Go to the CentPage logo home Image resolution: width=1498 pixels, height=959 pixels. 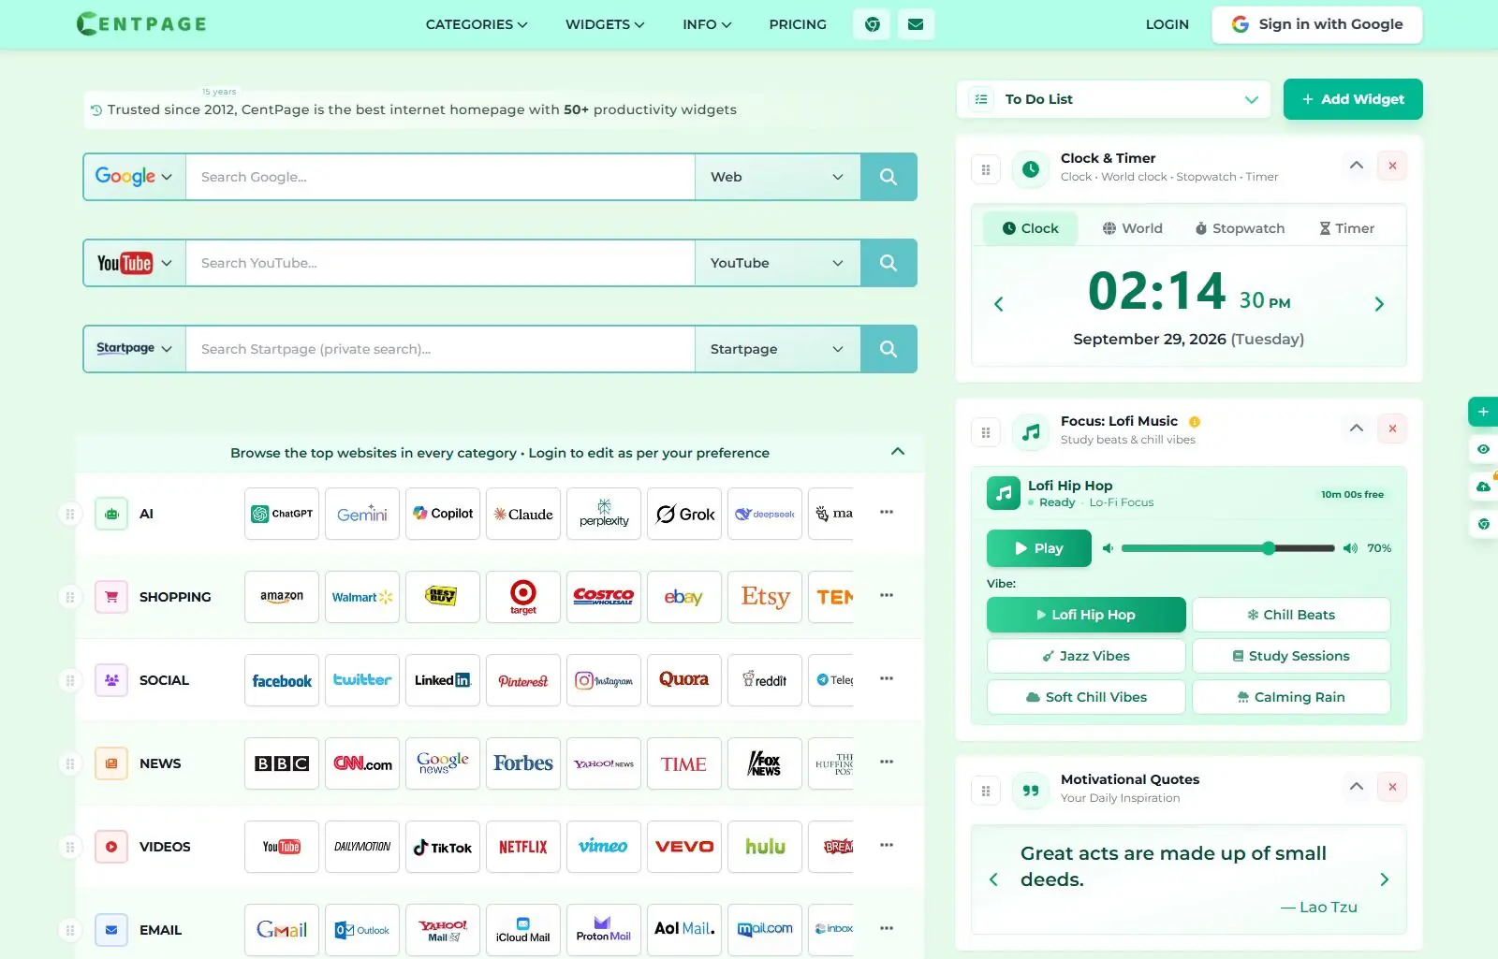[x=141, y=23]
